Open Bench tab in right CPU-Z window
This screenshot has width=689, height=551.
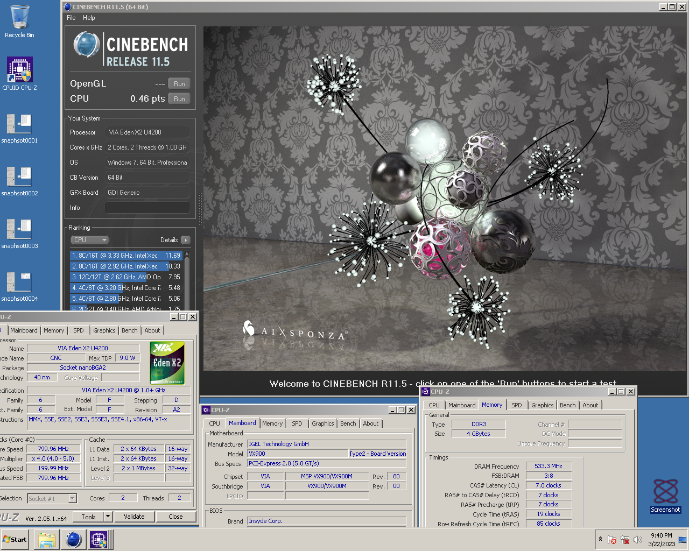point(567,405)
